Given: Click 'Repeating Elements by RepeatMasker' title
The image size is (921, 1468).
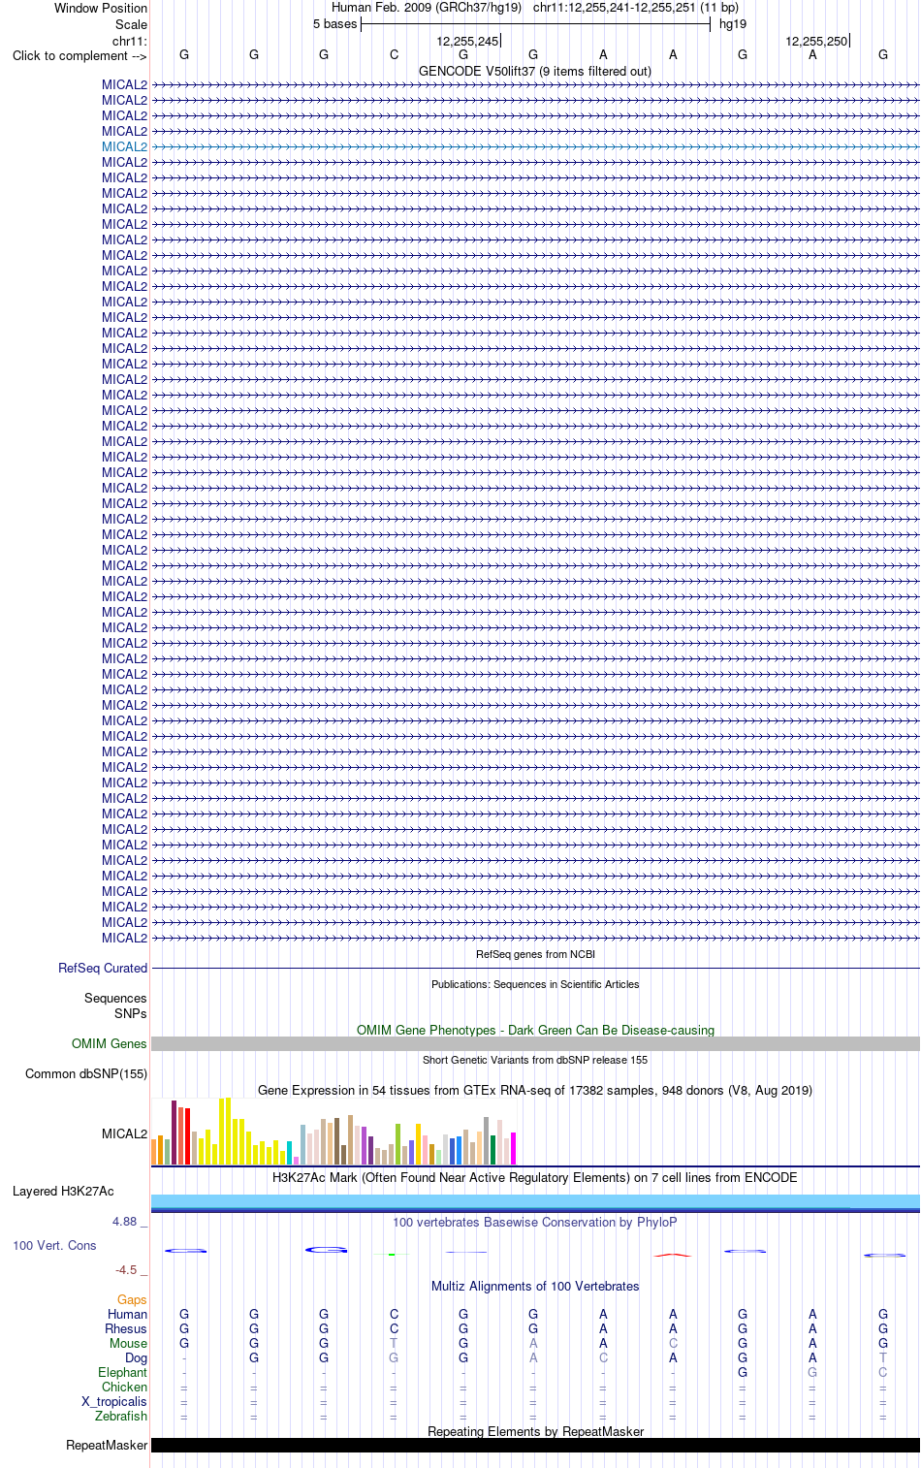Looking at the screenshot, I should [x=535, y=1431].
